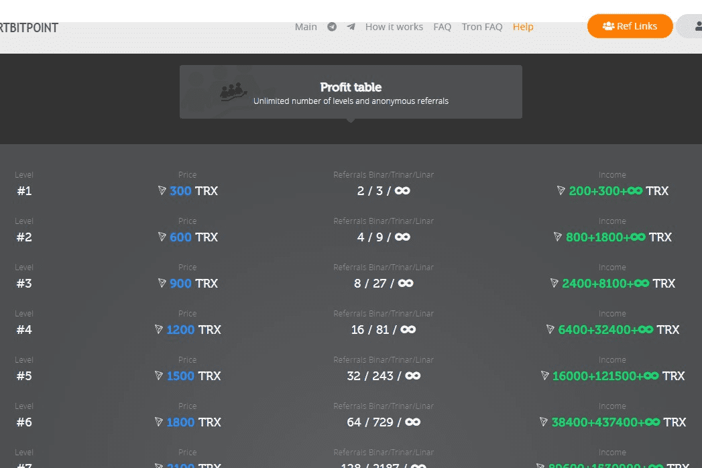Click the paper-plane Telegram icon

coord(351,27)
